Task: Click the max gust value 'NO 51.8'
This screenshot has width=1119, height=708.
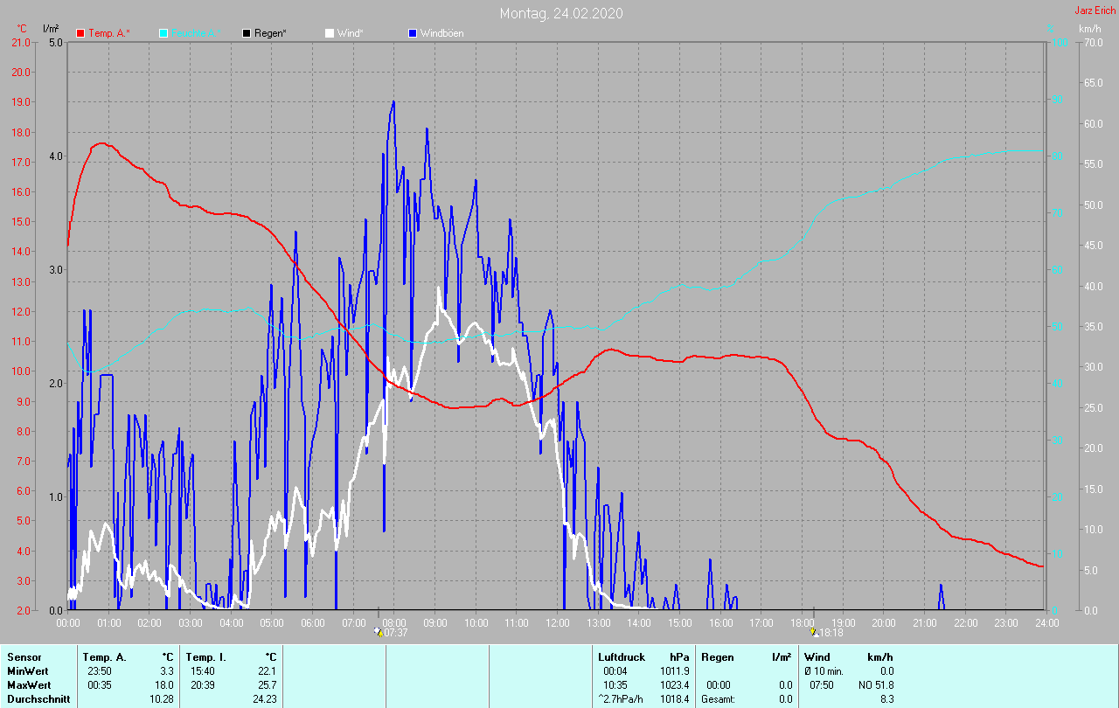Action: pyautogui.click(x=876, y=685)
